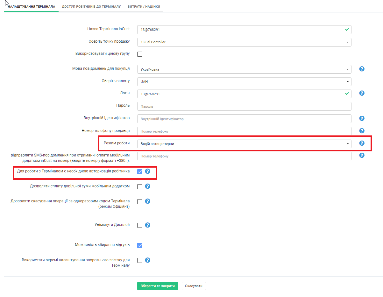Click help icon next to SMS notification number field
The height and width of the screenshot is (297, 383).
(x=362, y=156)
